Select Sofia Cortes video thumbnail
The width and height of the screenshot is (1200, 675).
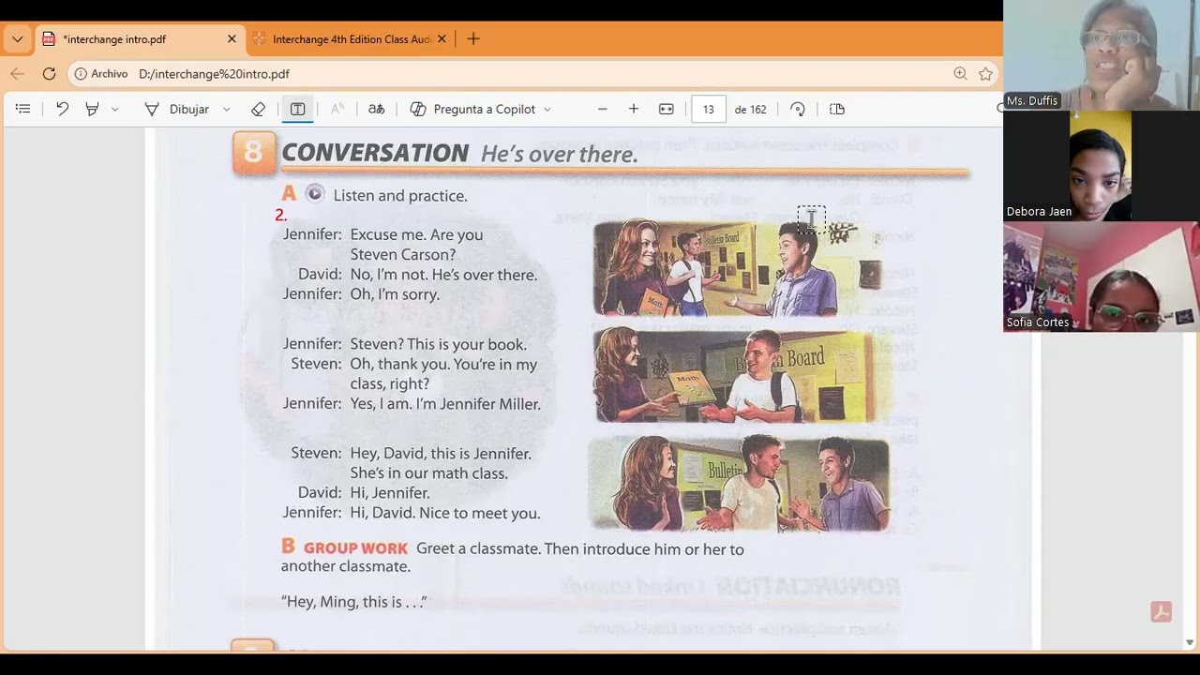pyautogui.click(x=1102, y=277)
